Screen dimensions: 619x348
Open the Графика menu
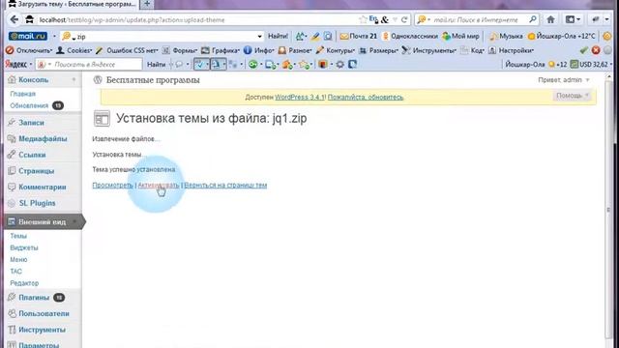(221, 50)
